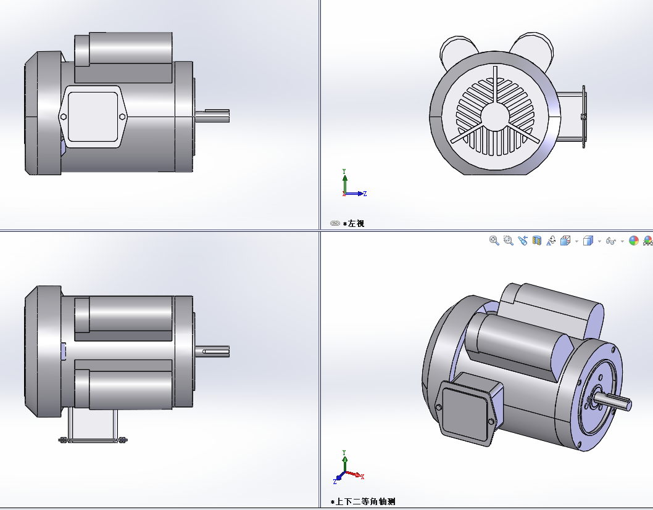Click the blue Z axis of left-view triad
This screenshot has width=653, height=510.
(356, 194)
